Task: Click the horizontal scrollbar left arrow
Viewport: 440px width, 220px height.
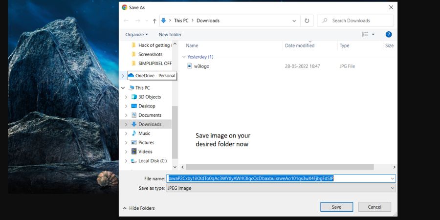Action: click(182, 167)
